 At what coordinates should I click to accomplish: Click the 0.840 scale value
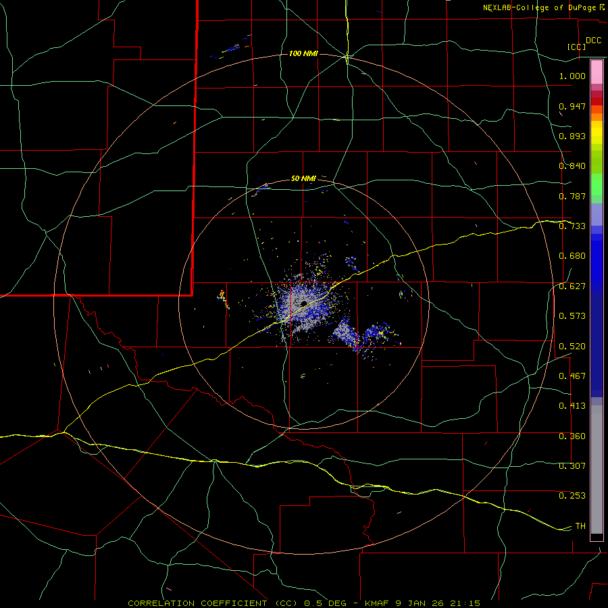[x=572, y=166]
